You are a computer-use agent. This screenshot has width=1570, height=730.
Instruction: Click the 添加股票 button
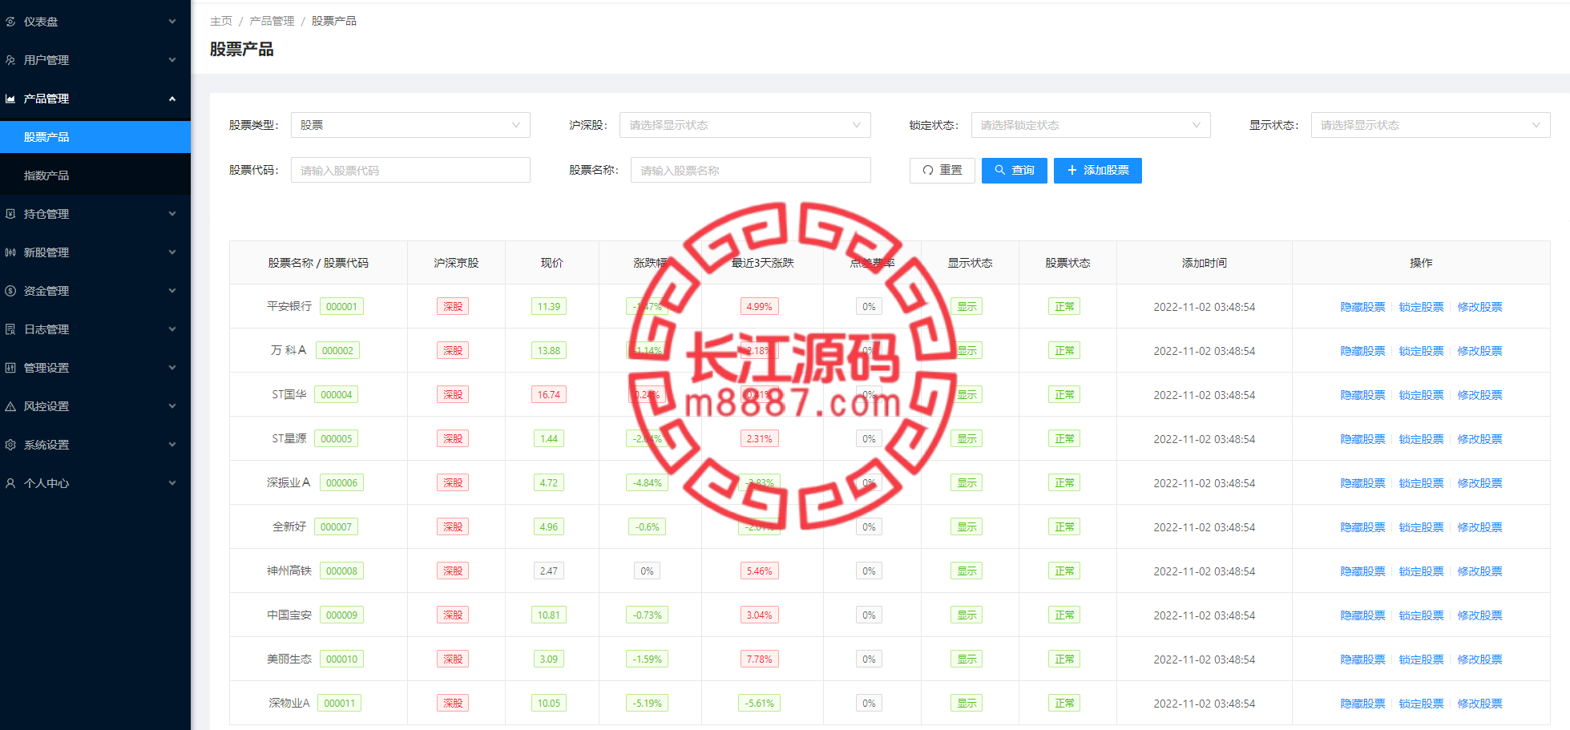click(x=1097, y=170)
